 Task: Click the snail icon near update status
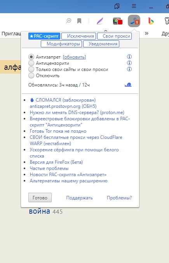pos(128,85)
